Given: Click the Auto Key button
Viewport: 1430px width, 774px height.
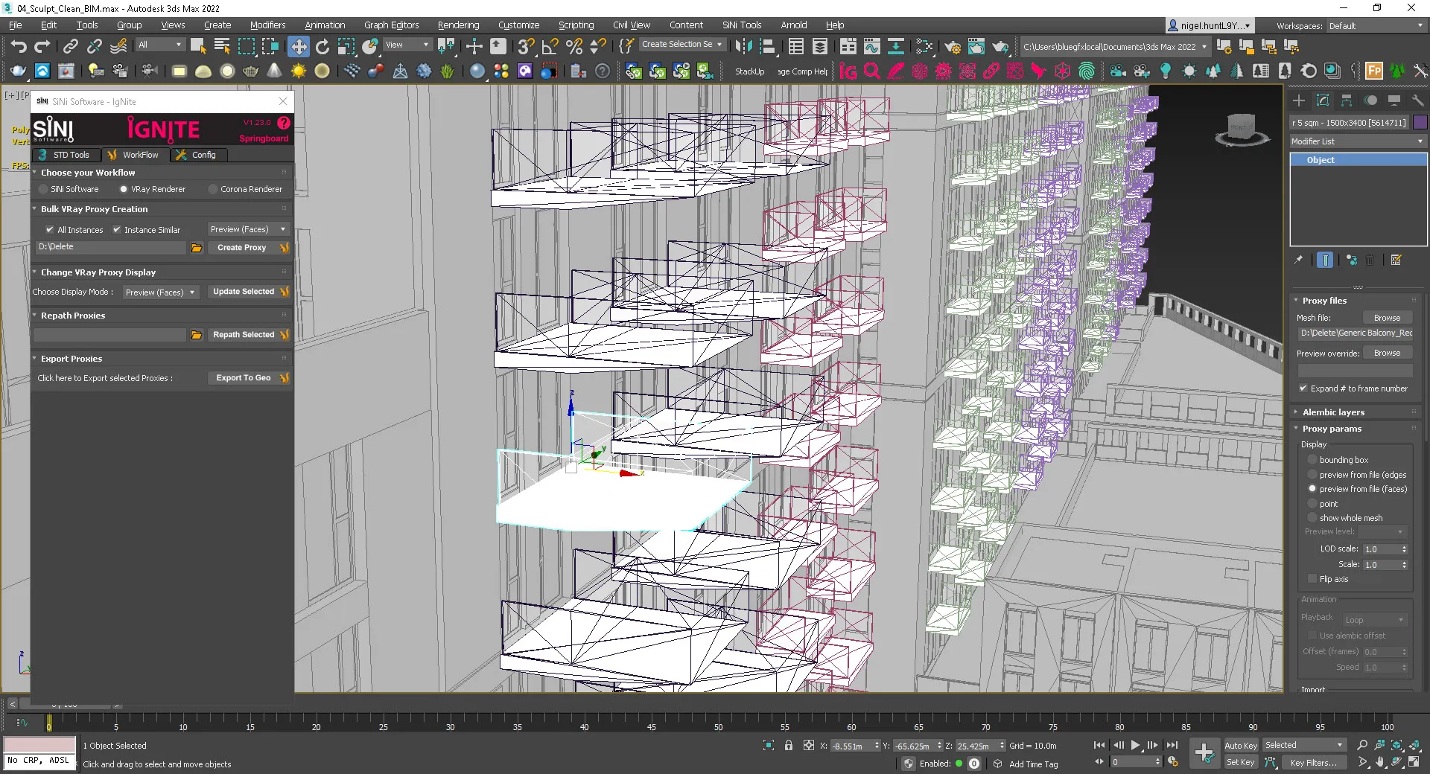Looking at the screenshot, I should [1240, 745].
